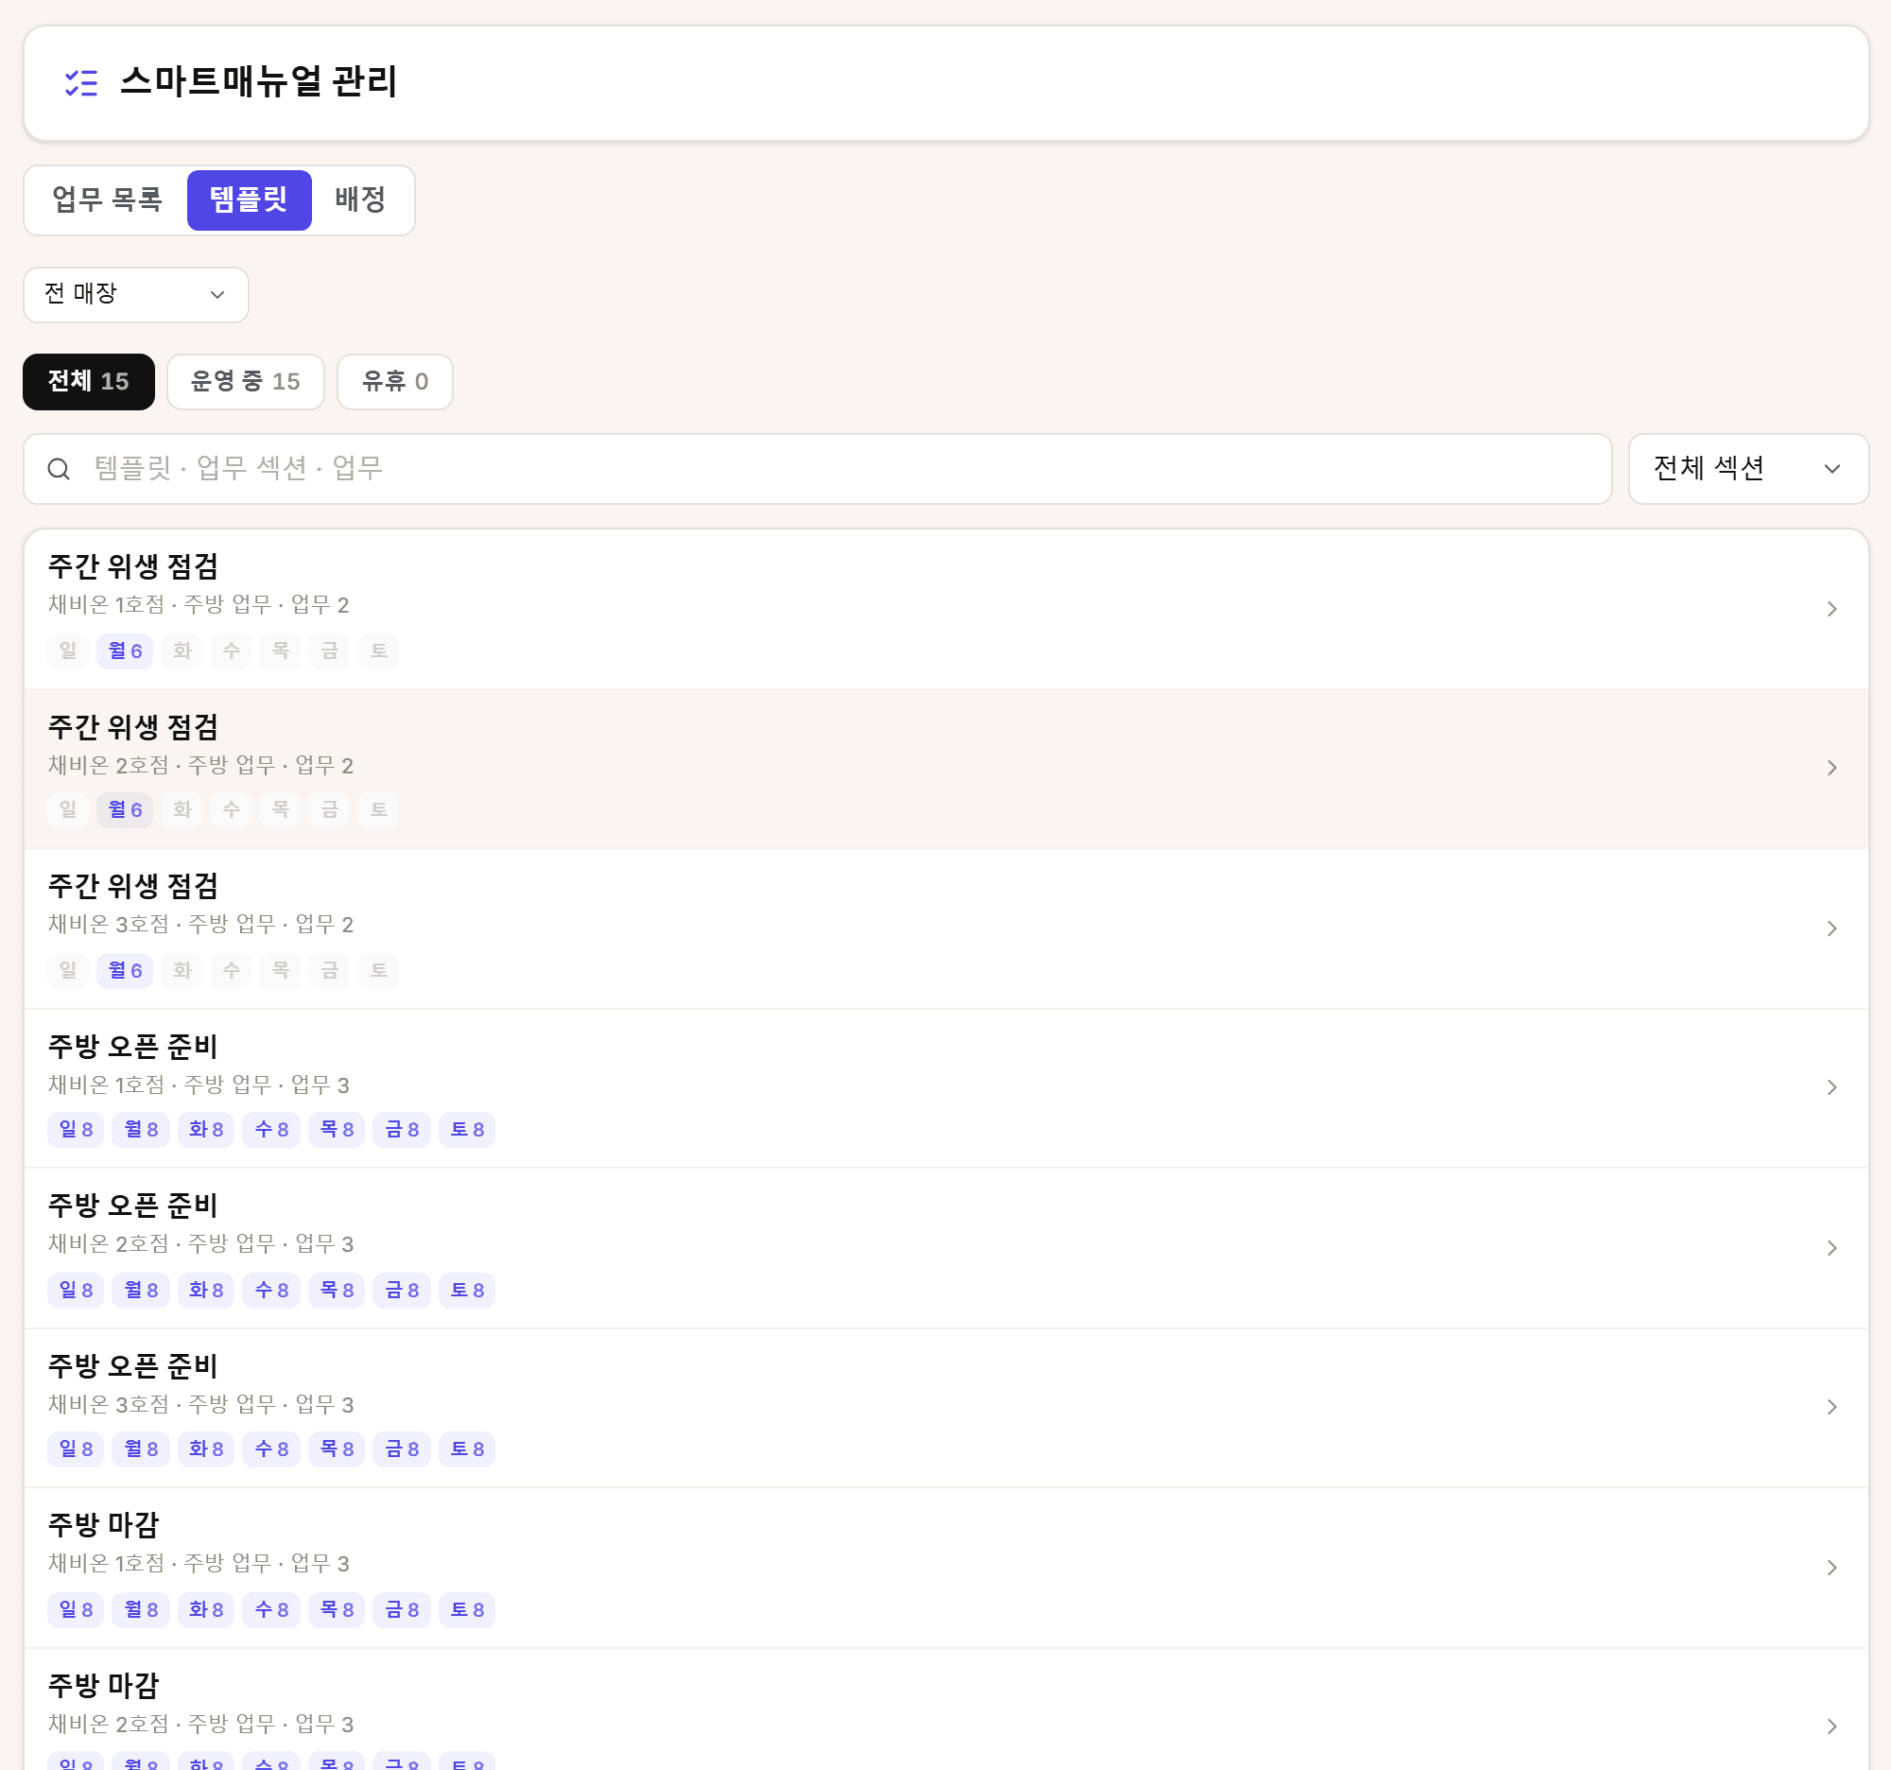Filter by 전체 15 chip
This screenshot has width=1891, height=1770.
[89, 381]
